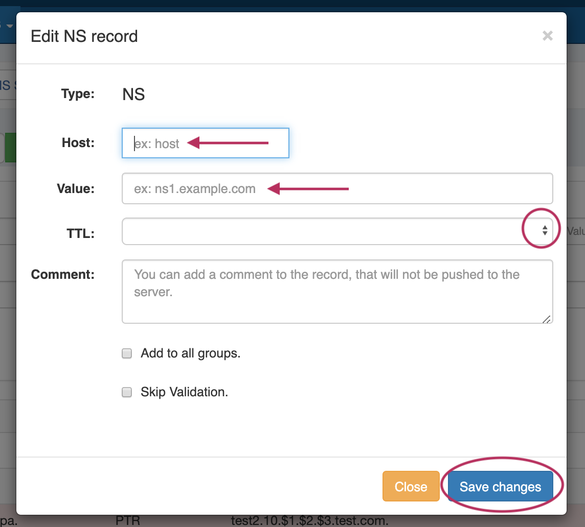Image resolution: width=585 pixels, height=527 pixels.
Task: Click the "Add to all groups." label text
Action: pos(190,353)
